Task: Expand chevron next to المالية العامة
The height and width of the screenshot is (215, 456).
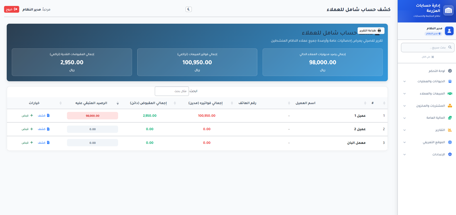Action: (404, 118)
